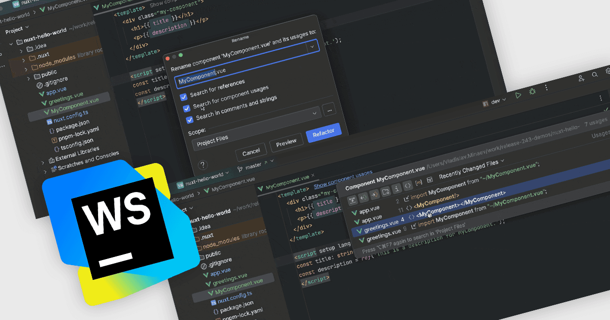Screen dimensions: 610x320
Task: Click the blue Refactor button
Action: coord(323,133)
